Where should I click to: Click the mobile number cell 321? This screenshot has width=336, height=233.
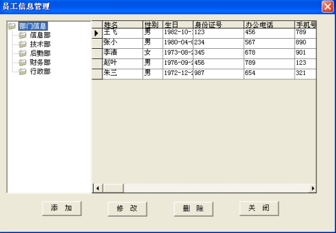coord(305,74)
